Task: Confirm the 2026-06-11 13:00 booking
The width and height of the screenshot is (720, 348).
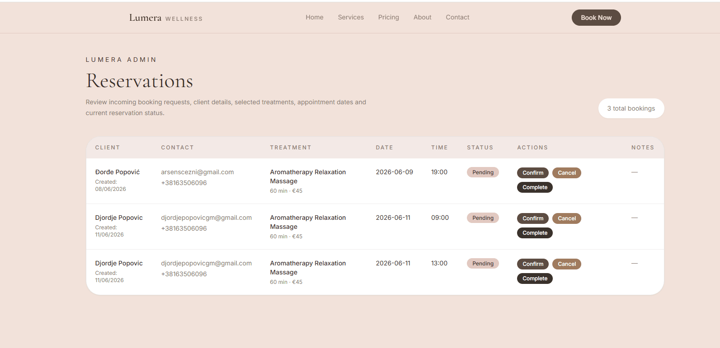Action: (533, 264)
